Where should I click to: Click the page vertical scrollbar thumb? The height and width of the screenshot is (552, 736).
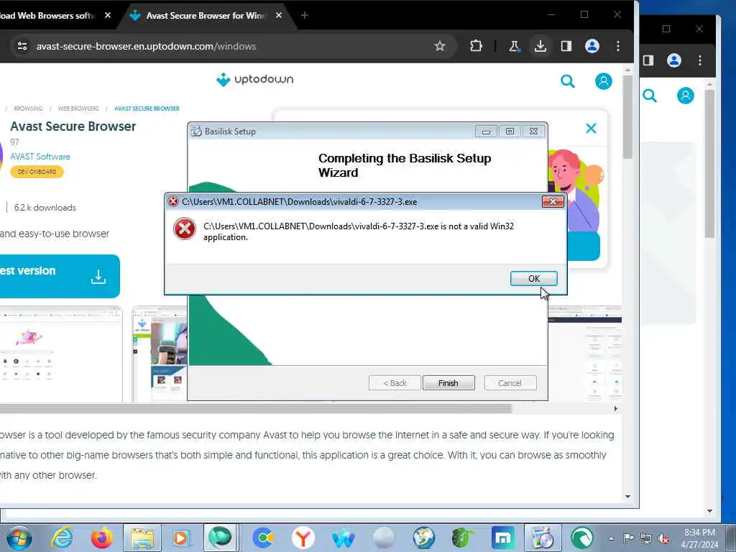(x=628, y=117)
